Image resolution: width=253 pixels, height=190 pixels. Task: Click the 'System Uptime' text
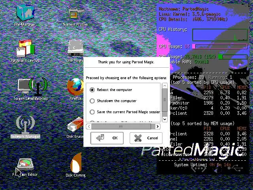[x=191, y=165]
